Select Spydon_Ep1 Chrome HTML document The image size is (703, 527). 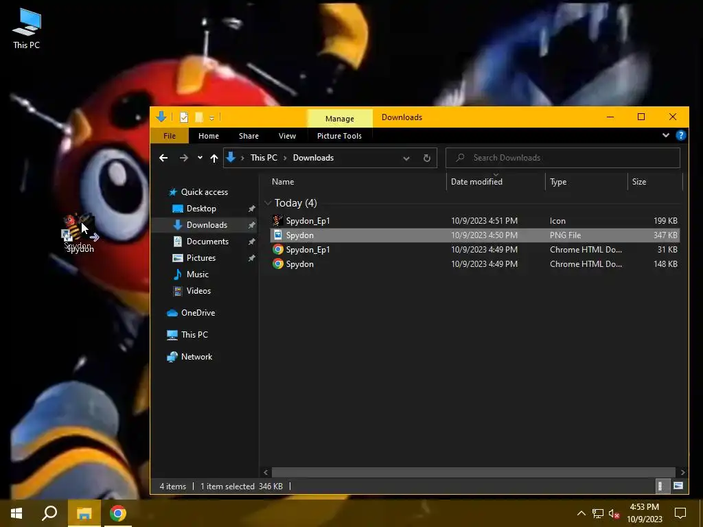(475, 250)
